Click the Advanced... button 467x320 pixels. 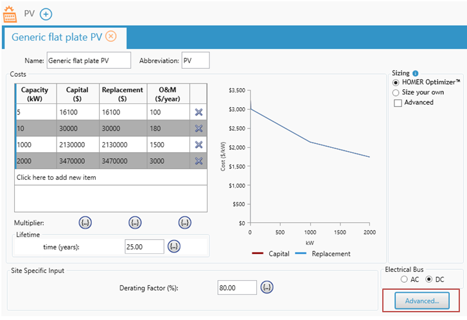click(x=421, y=301)
